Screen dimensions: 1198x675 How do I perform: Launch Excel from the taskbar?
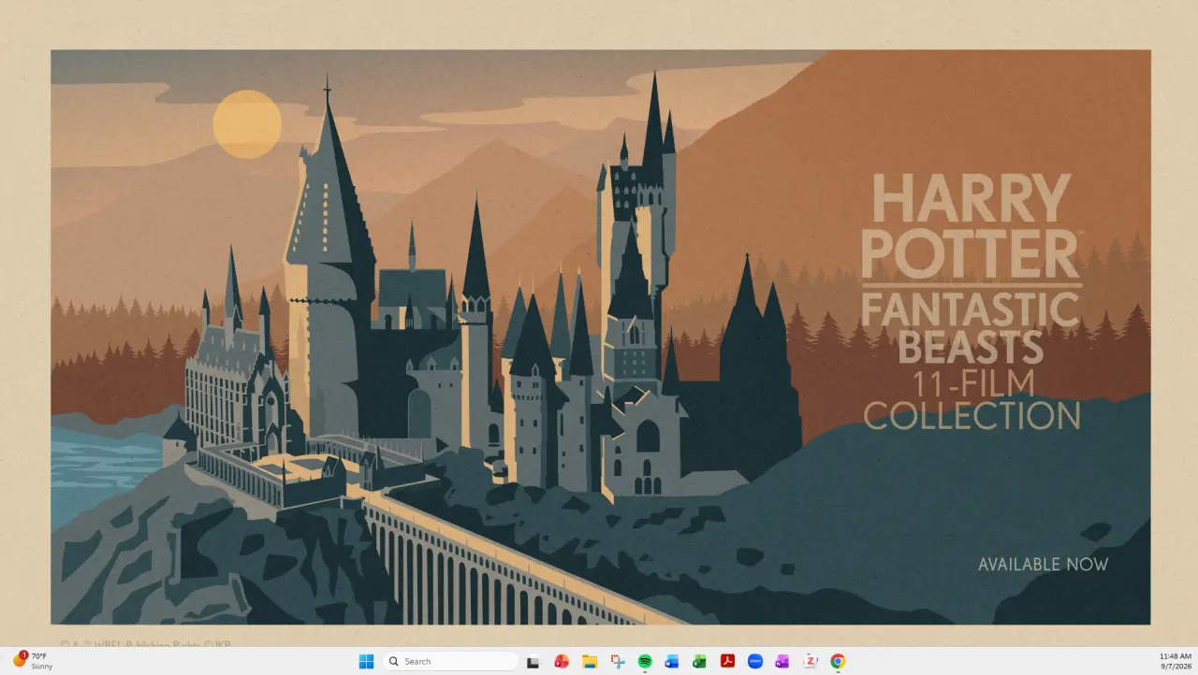click(x=700, y=661)
